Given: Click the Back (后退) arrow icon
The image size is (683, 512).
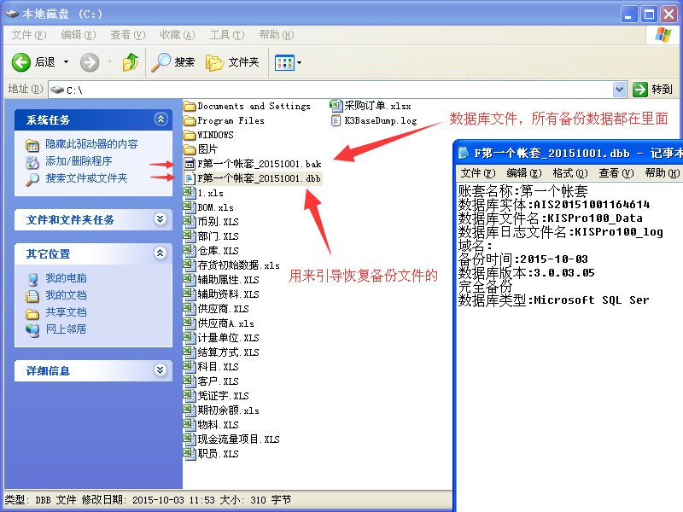Looking at the screenshot, I should [x=20, y=62].
